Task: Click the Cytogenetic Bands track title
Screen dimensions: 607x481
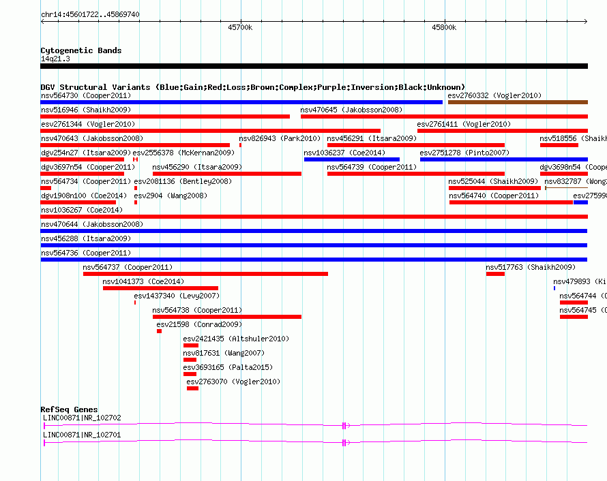Action: pyautogui.click(x=81, y=50)
